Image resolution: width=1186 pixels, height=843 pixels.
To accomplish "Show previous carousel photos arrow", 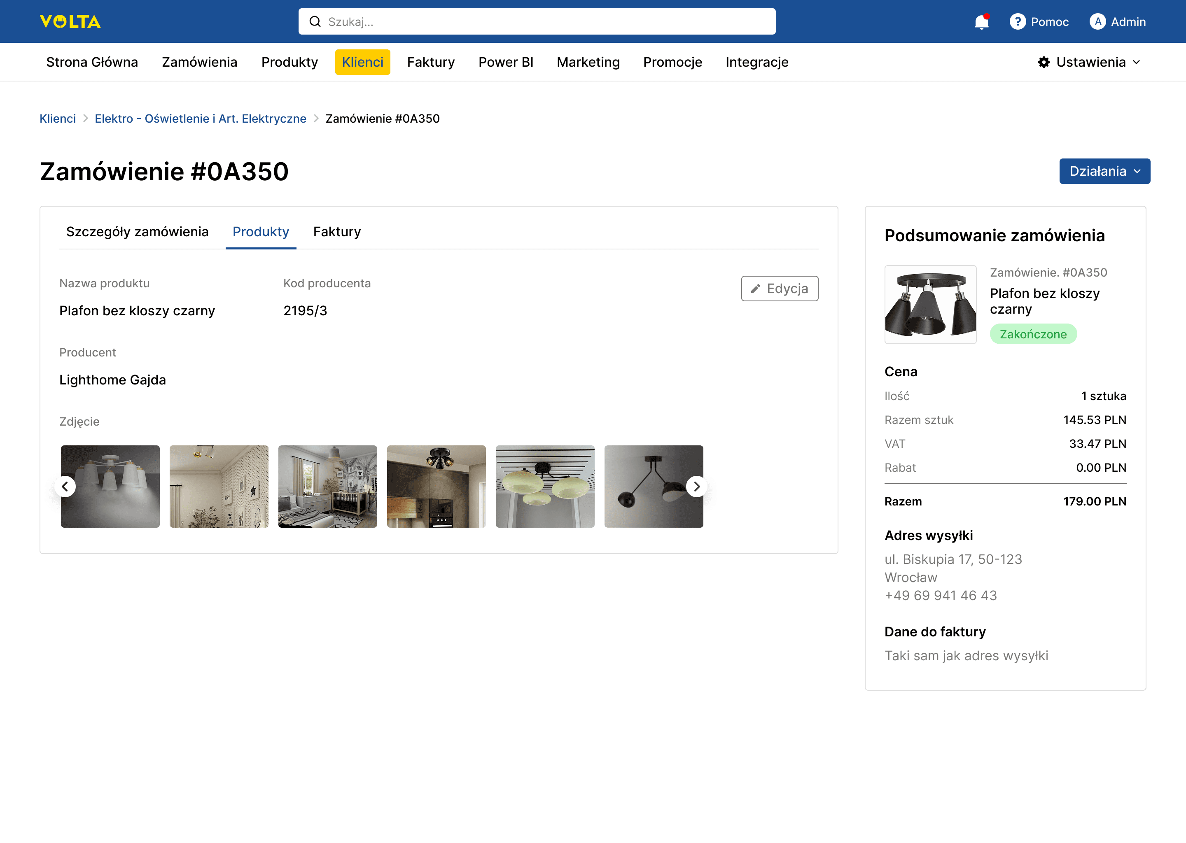I will [x=65, y=487].
